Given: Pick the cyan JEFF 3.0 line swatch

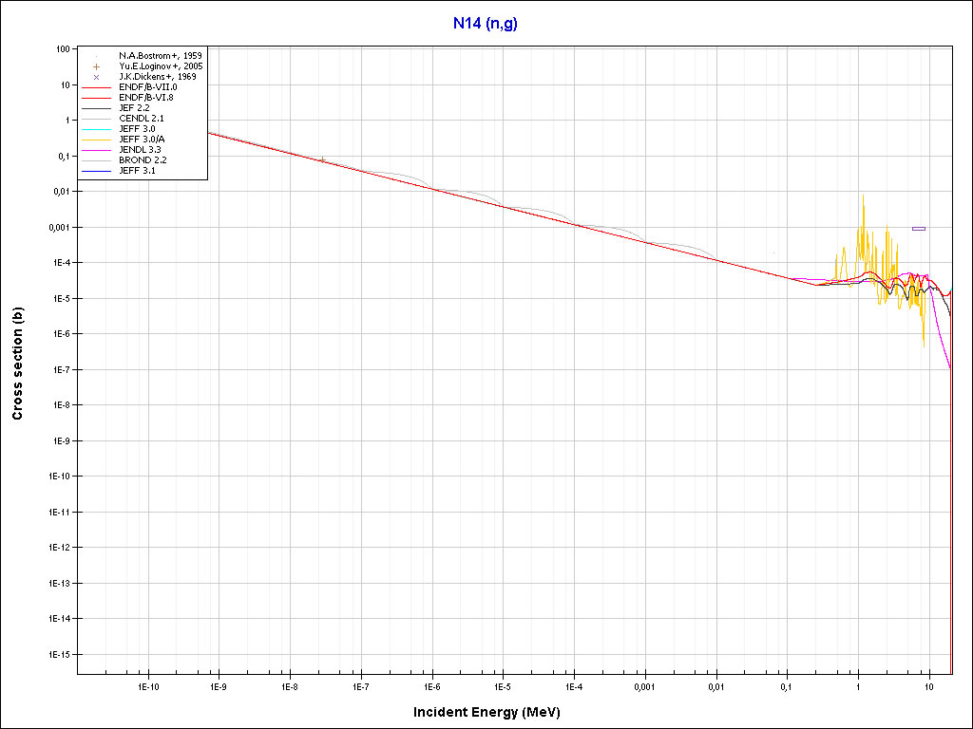Looking at the screenshot, I should 97,128.
